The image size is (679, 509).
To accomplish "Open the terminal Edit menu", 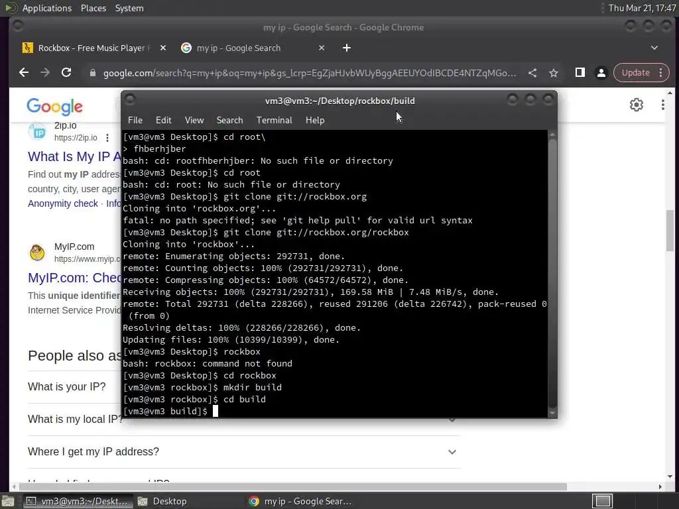I will click(163, 121).
